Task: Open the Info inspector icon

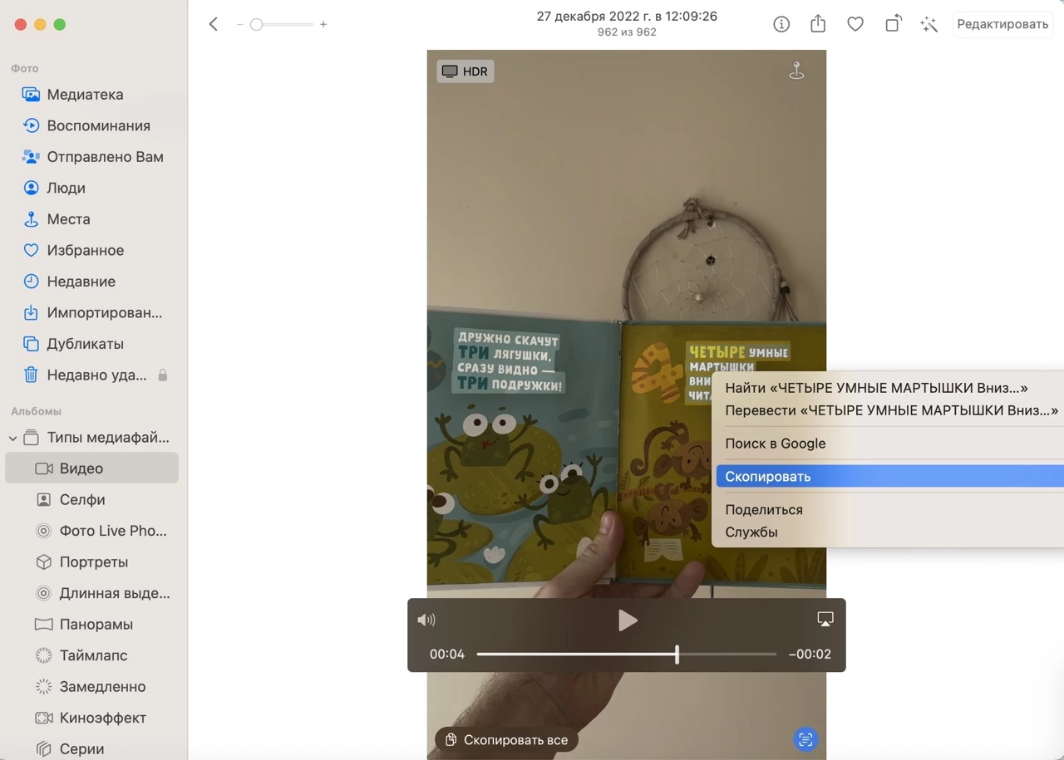Action: 781,24
